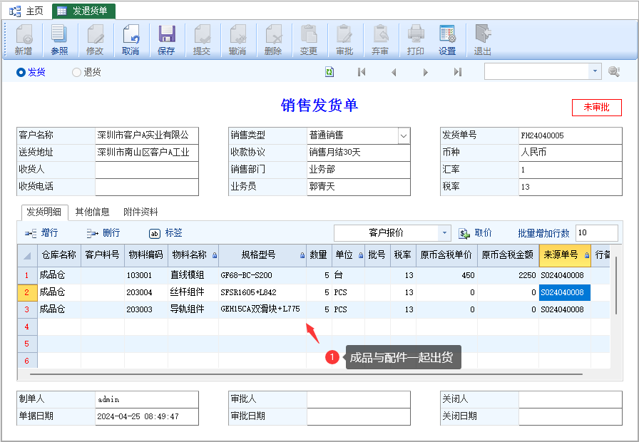639x442 pixels.
Task: Click the 币种 field 人民币
Action: (x=571, y=153)
